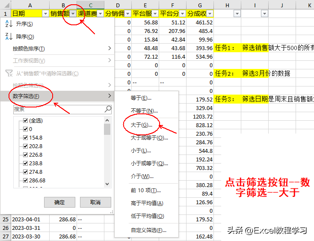The height and width of the screenshot is (241, 314).
Task: Click the filter list scroll up arrow
Action: pyautogui.click(x=107, y=120)
